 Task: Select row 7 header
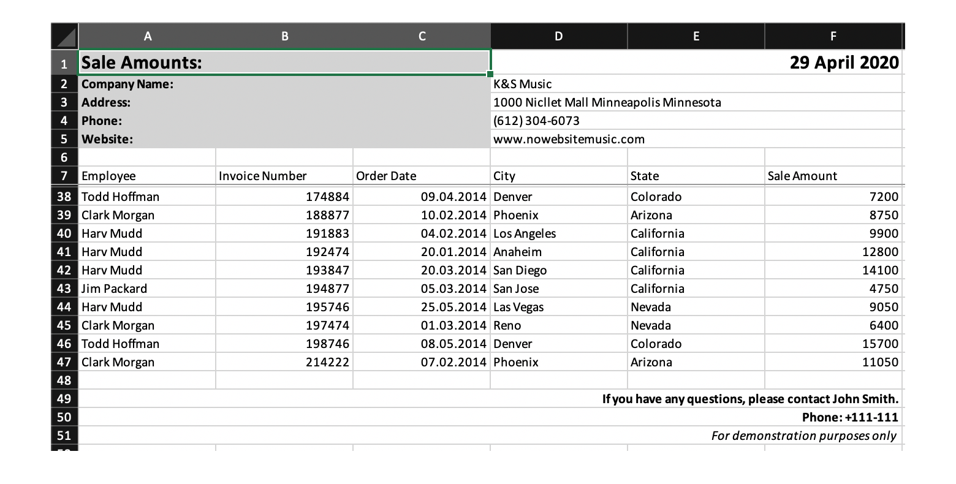(64, 176)
